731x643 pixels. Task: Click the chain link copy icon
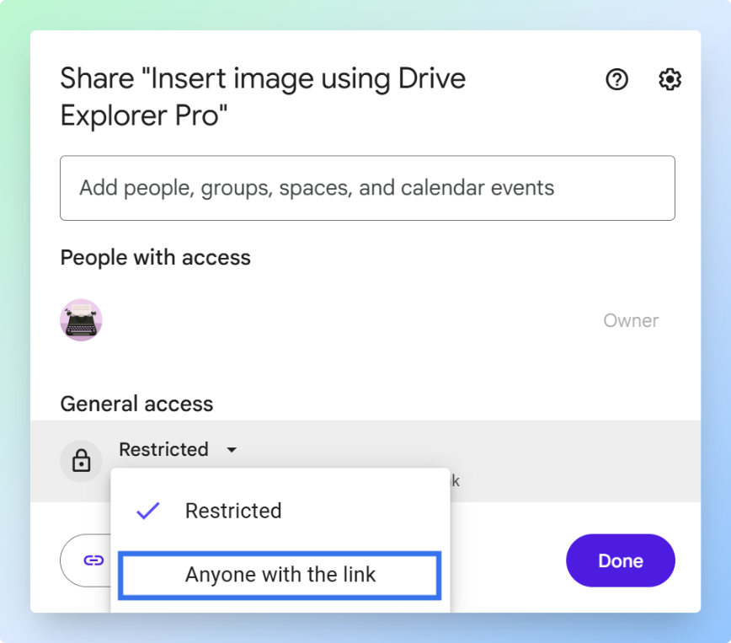click(x=93, y=560)
